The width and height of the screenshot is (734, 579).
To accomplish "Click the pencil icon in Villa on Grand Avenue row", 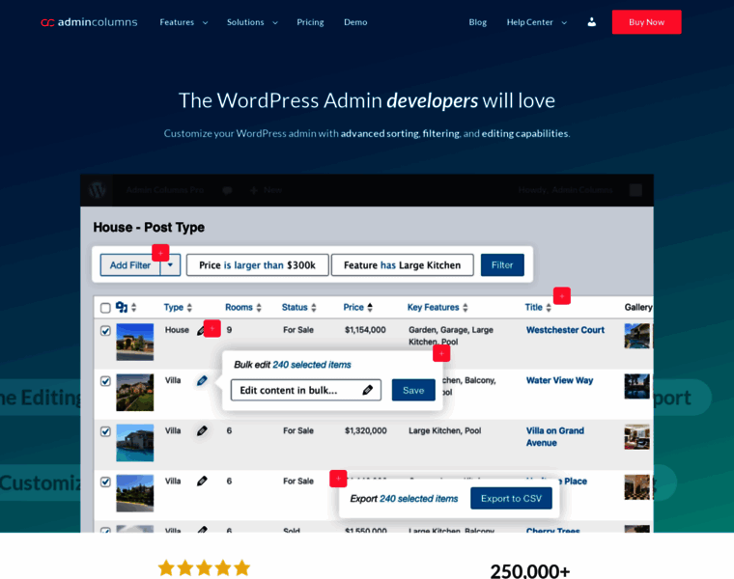I will click(x=202, y=430).
